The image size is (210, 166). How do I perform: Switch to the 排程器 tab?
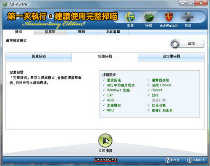[x=50, y=32]
